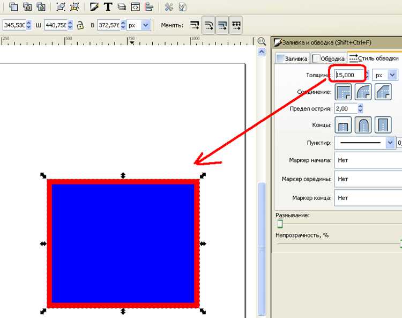This screenshot has width=402, height=318.
Task: Click bottom-right diagonal scale handle of rectangle
Action: (x=203, y=312)
